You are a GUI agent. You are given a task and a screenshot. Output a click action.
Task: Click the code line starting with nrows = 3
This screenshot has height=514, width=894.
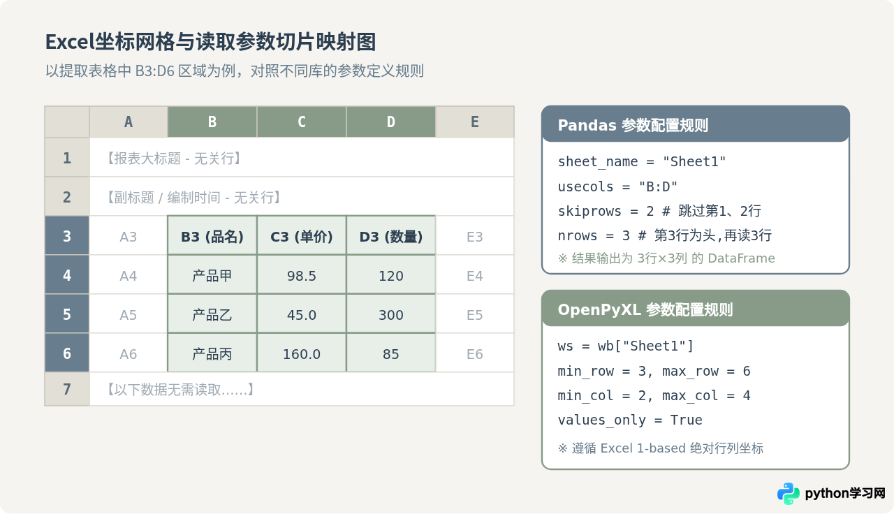click(x=664, y=235)
